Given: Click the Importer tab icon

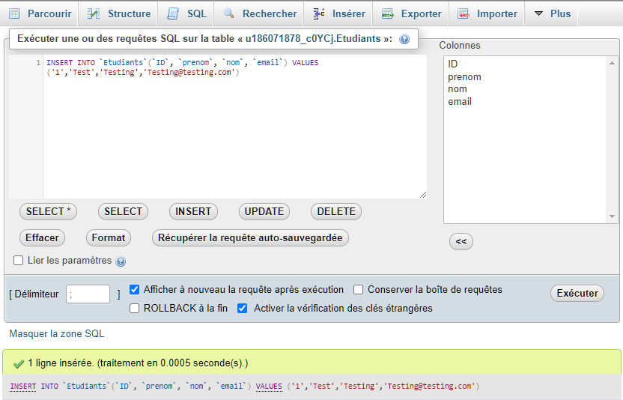Looking at the screenshot, I should point(464,13).
